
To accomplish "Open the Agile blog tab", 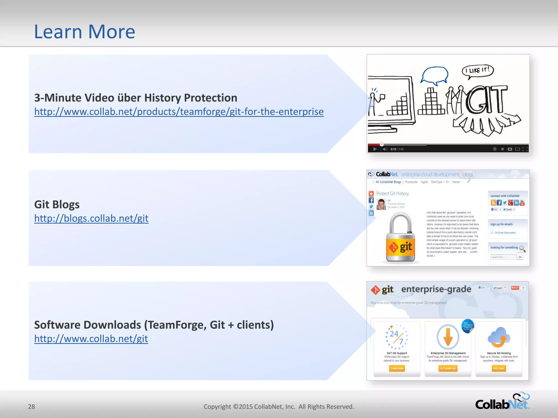I will [x=424, y=182].
